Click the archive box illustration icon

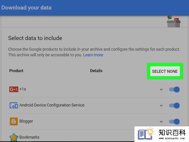(x=174, y=21)
